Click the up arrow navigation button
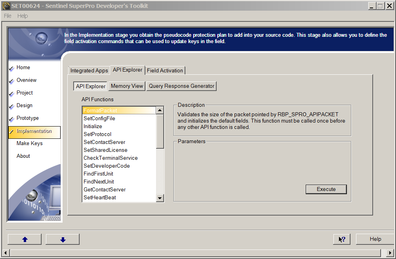The image size is (396, 259). tap(25, 239)
